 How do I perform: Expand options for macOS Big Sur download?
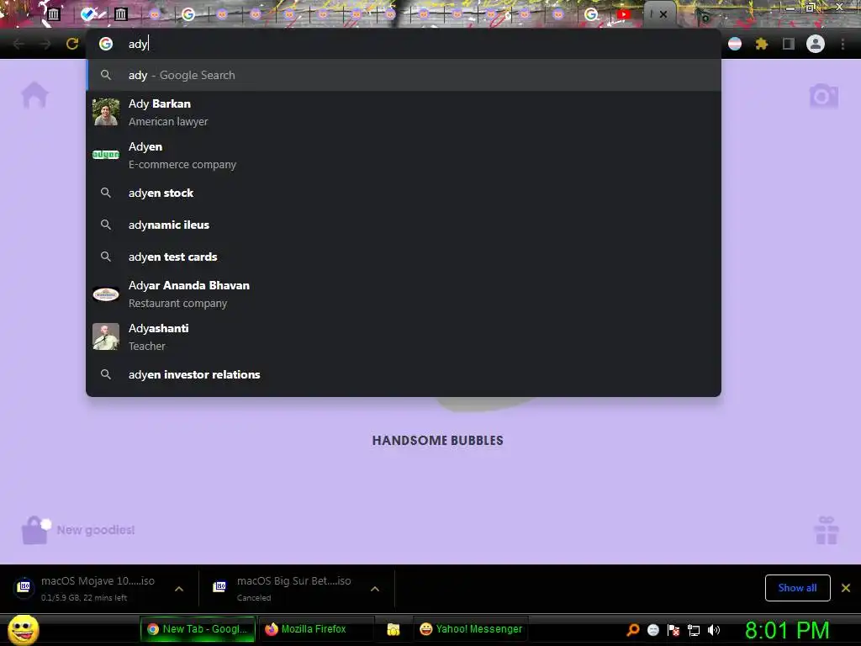coord(375,589)
